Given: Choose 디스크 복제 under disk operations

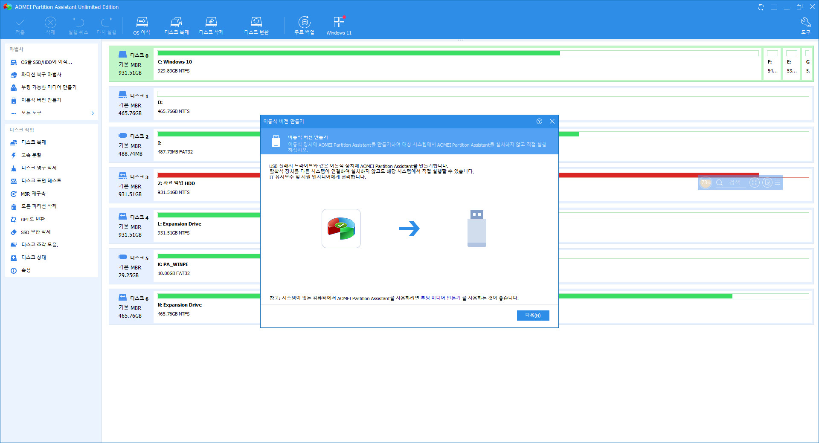Looking at the screenshot, I should (33, 142).
